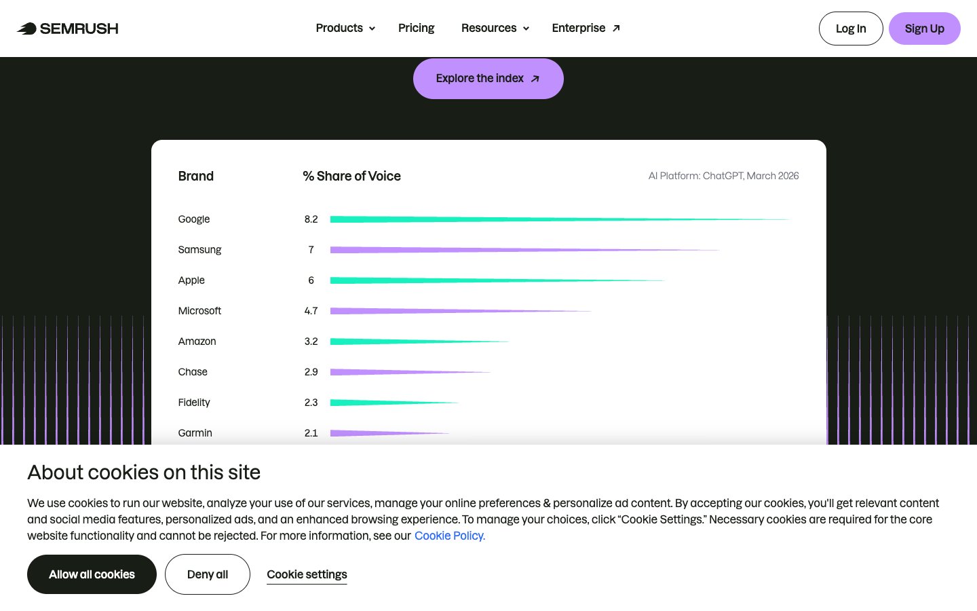Open the Enterprise menu link
Viewport: 977px width, 611px height.
[578, 28]
